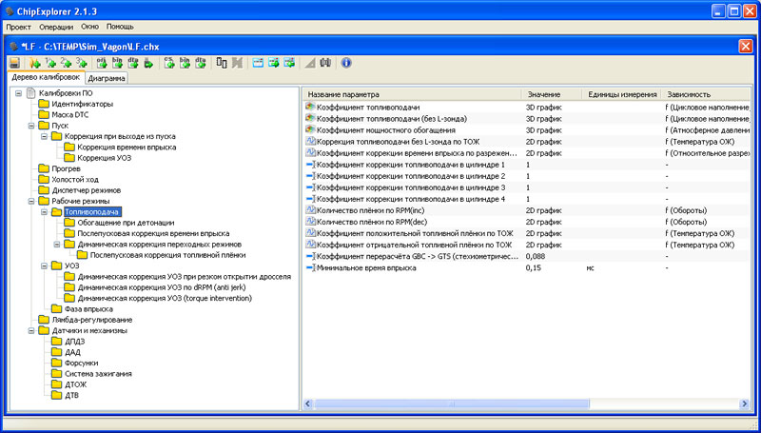Collapse the 'Пуск' tree node
The image size is (761, 433).
click(31, 125)
